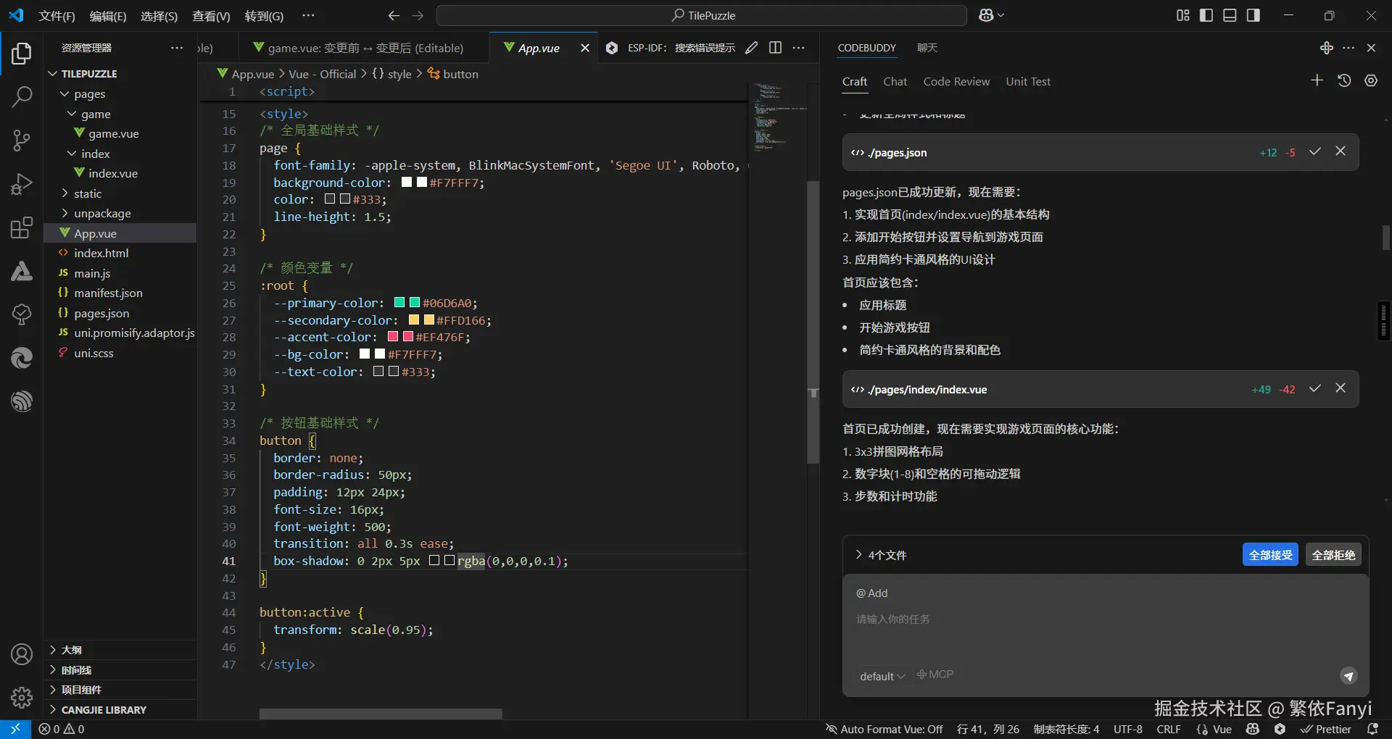Expand the 4个文件 changed files list

(x=881, y=555)
